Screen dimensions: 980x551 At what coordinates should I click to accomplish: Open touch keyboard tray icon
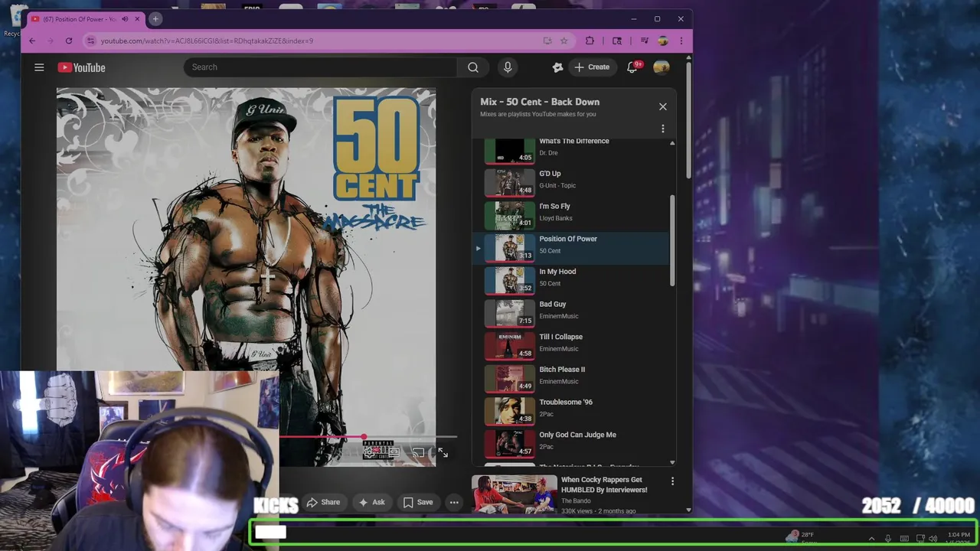(x=904, y=539)
